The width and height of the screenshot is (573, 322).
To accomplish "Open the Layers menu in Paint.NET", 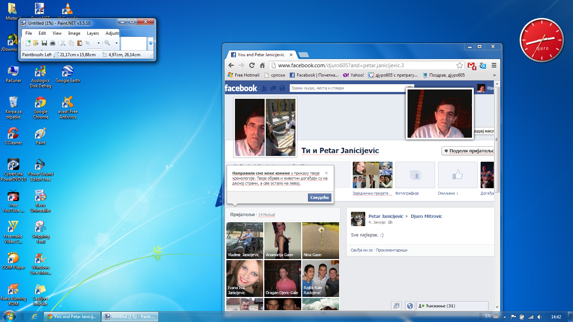I will tap(93, 33).
